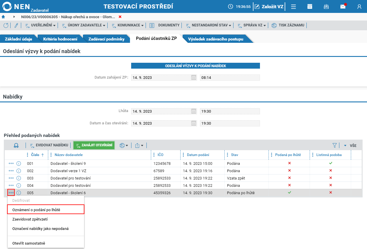This screenshot has width=367, height=249.
Task: Show info for offer 004
Action: [19, 185]
